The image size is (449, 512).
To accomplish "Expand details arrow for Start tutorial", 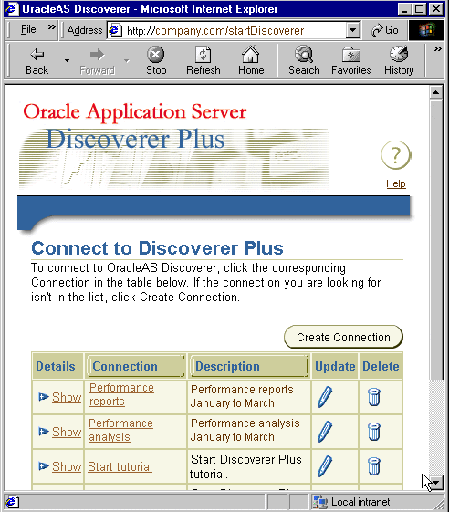I will click(44, 466).
